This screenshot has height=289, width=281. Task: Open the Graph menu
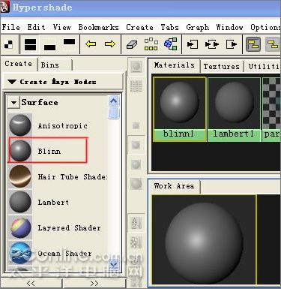(x=197, y=27)
